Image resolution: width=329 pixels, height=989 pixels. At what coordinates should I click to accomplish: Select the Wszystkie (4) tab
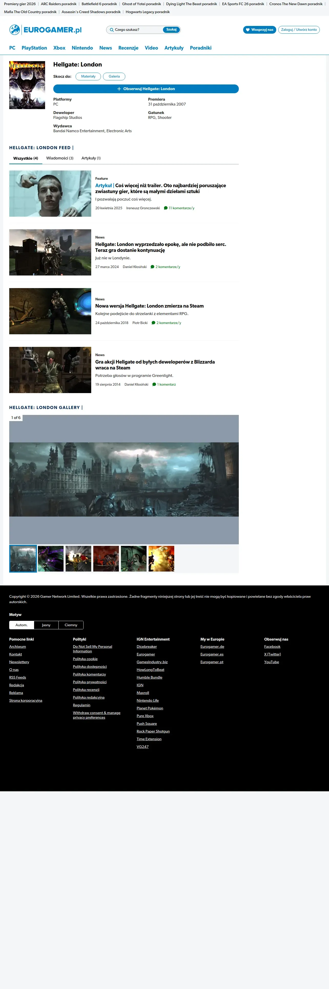(x=26, y=158)
